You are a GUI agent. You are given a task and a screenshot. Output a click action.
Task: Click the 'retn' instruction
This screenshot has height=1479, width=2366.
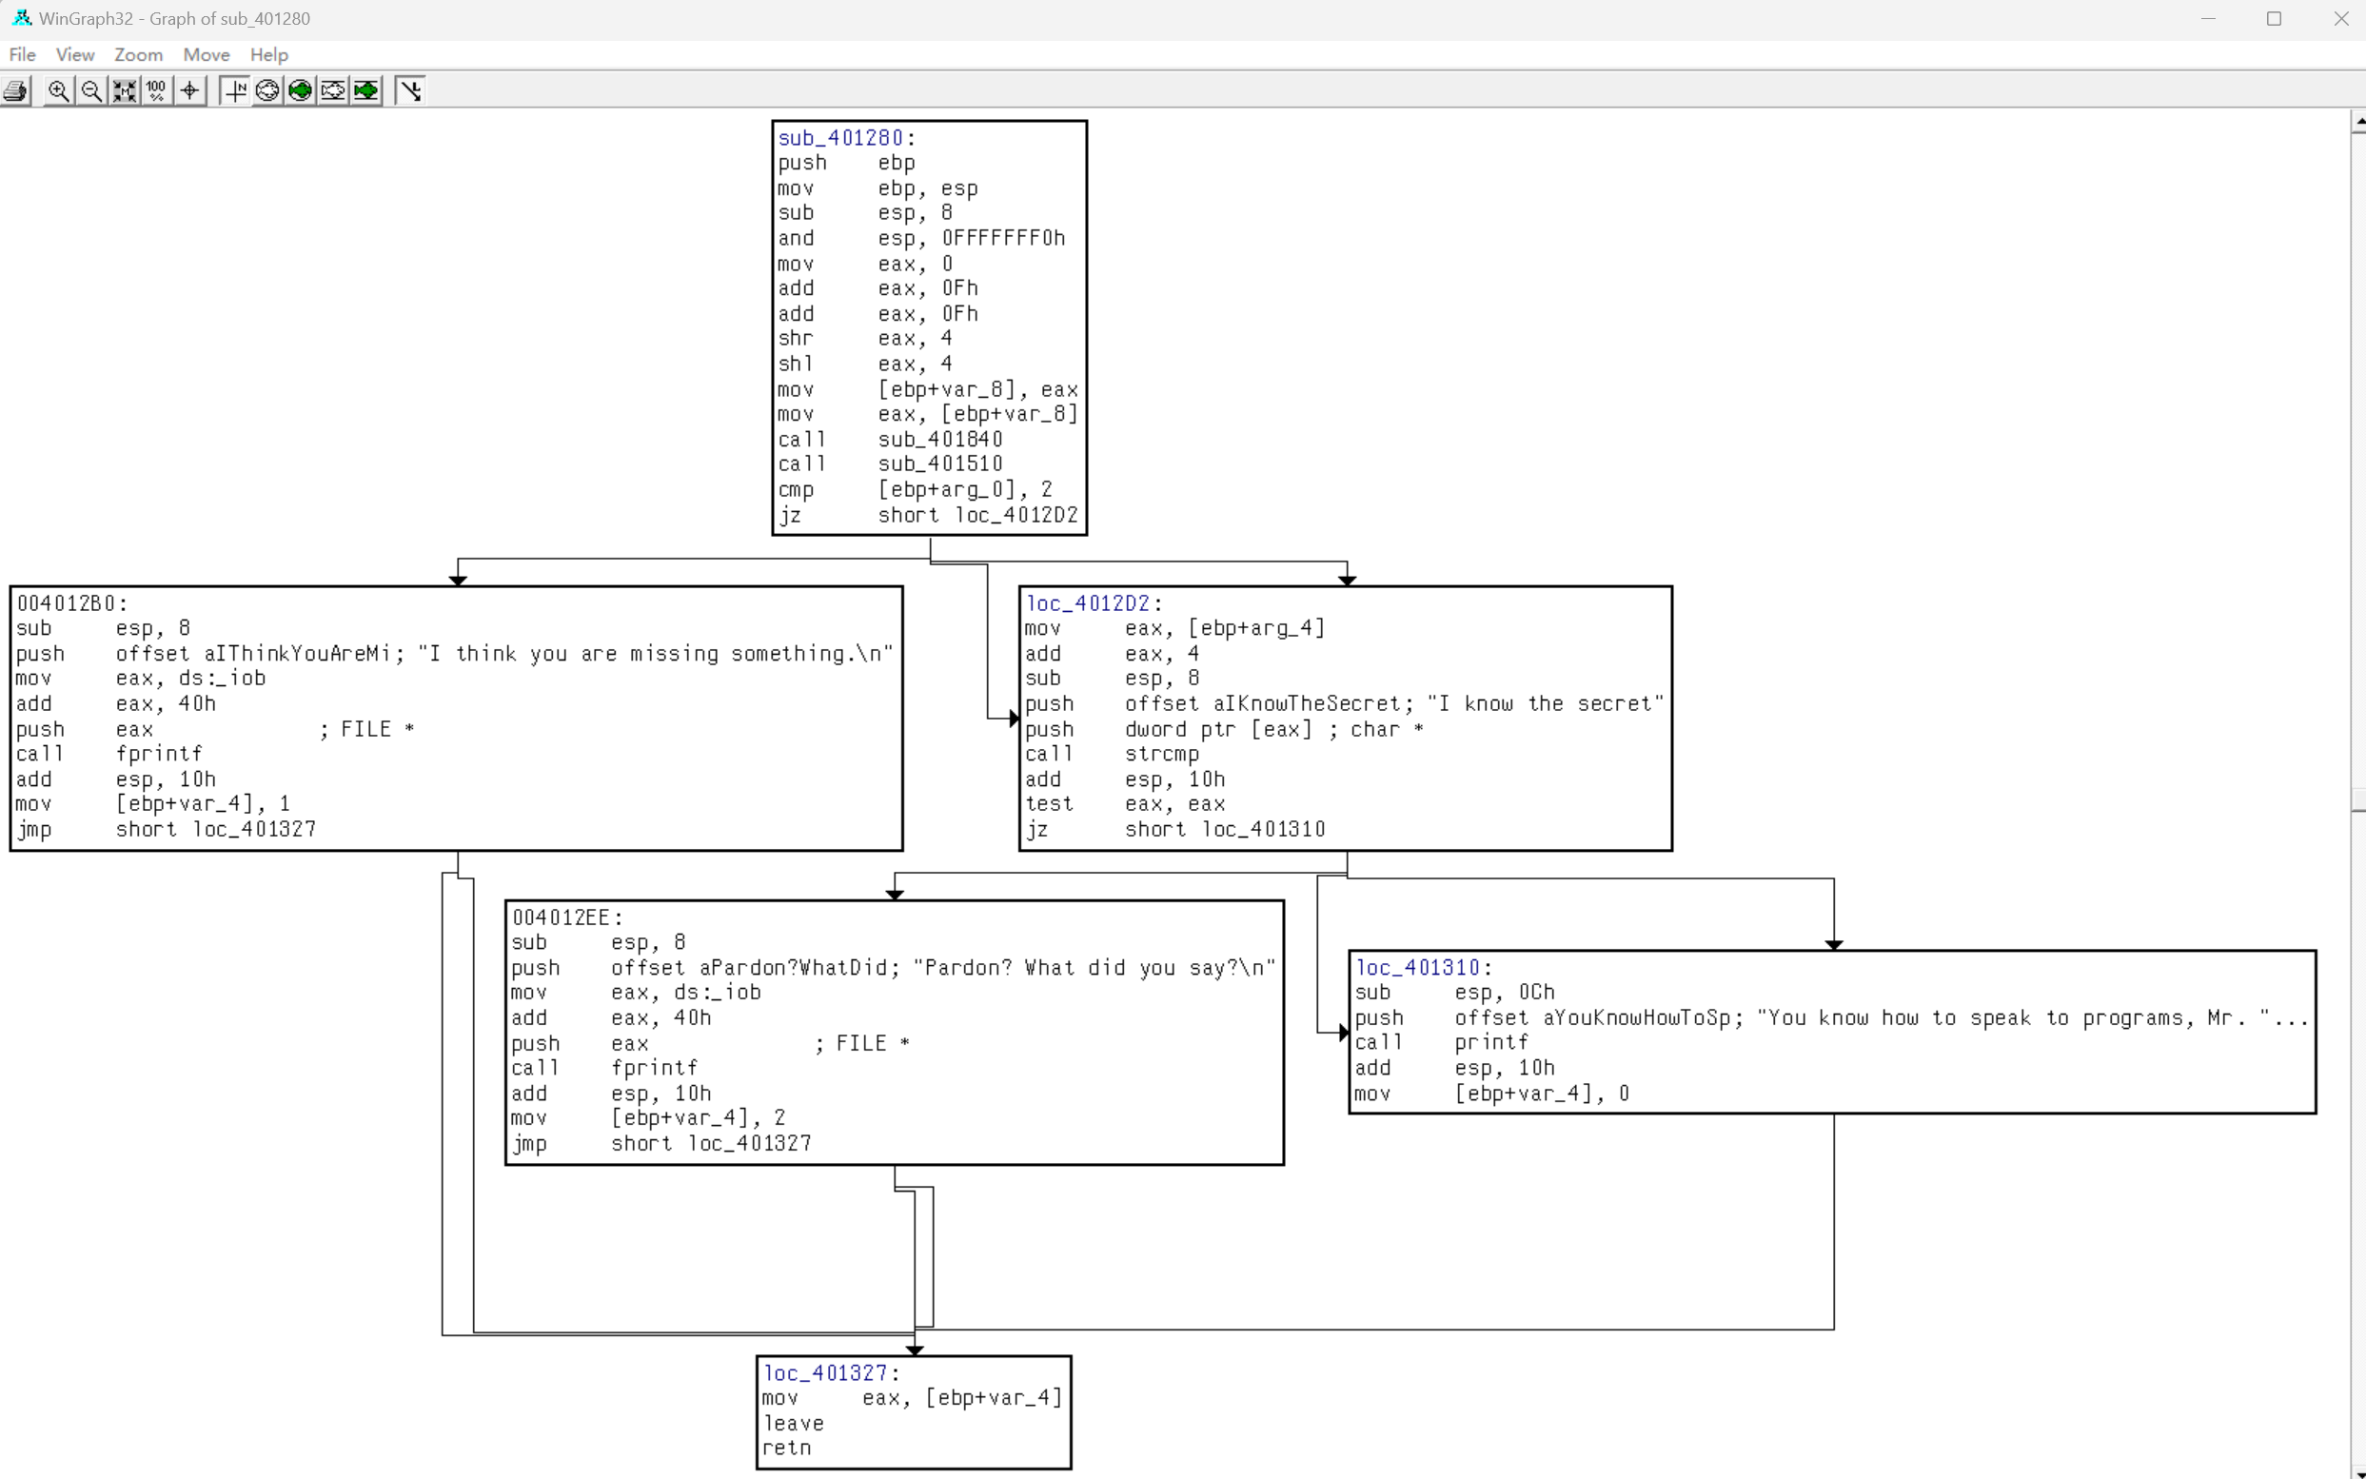point(787,1448)
